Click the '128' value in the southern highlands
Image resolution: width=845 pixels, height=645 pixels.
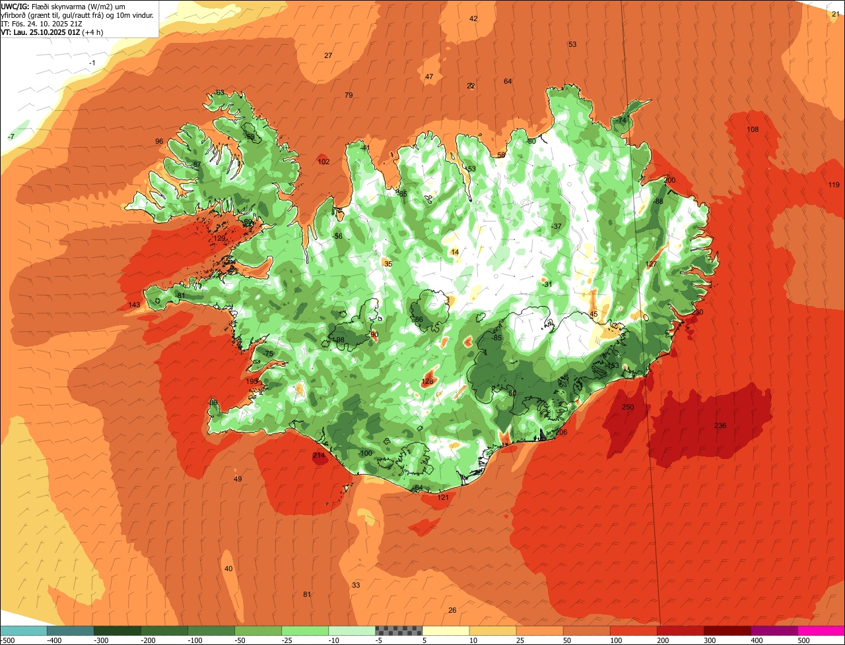[x=427, y=381]
